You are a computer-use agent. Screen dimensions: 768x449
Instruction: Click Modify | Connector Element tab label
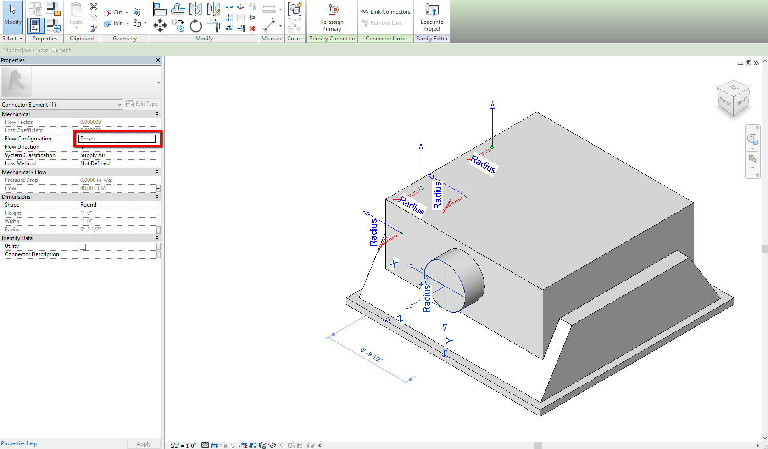[36, 50]
